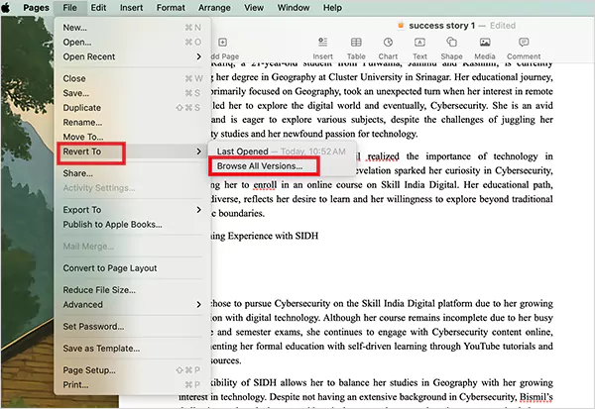
Task: Open the Apple menu
Action: [x=6, y=8]
